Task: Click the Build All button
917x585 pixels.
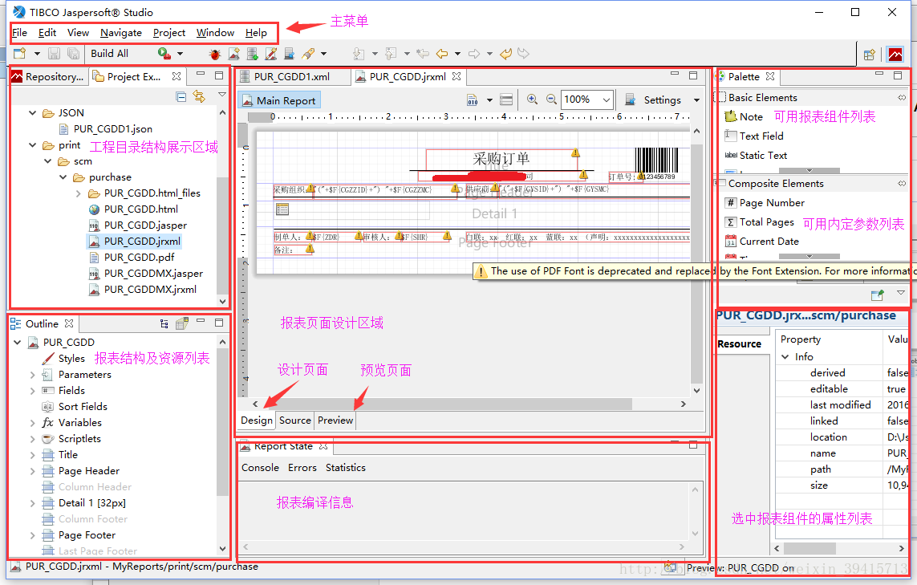Action: pos(109,53)
